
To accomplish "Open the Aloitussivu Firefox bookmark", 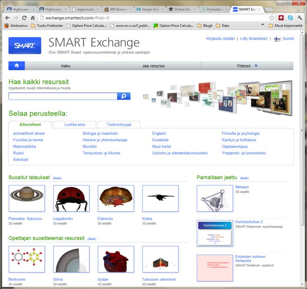I will pyautogui.click(x=16, y=26).
